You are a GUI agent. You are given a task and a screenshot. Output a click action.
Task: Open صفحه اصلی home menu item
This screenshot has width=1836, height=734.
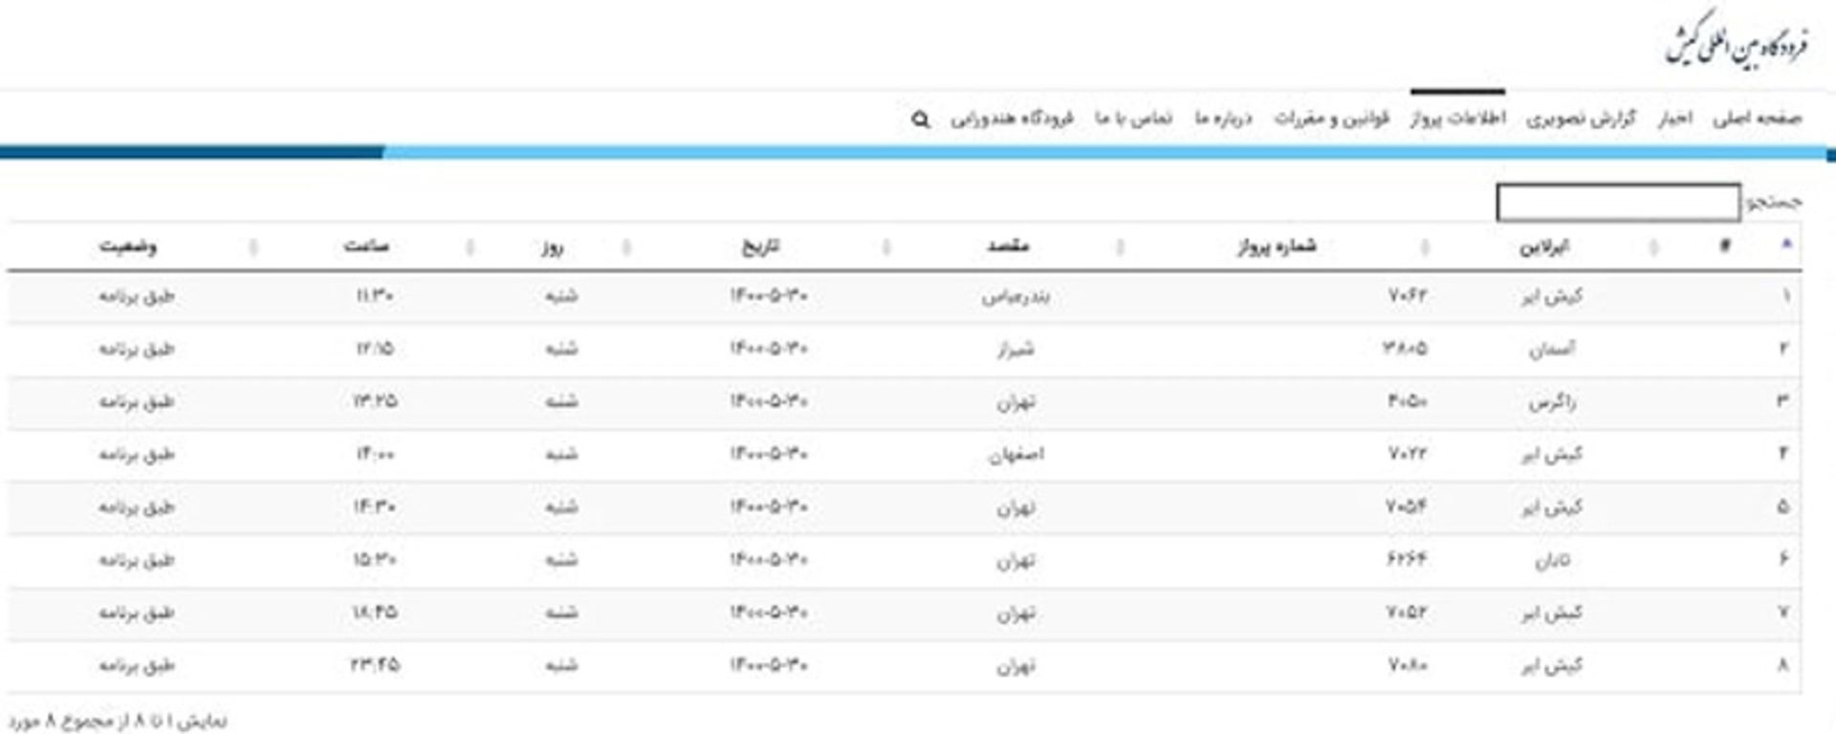pyautogui.click(x=1757, y=119)
